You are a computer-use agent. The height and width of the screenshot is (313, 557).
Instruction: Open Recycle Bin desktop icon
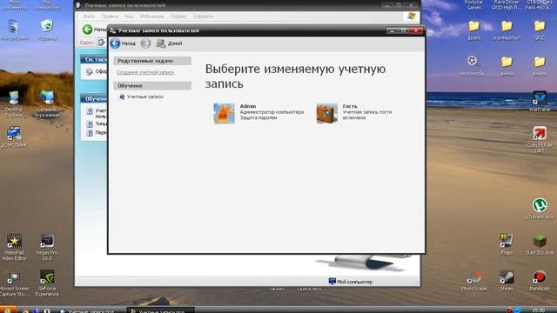coord(47,26)
